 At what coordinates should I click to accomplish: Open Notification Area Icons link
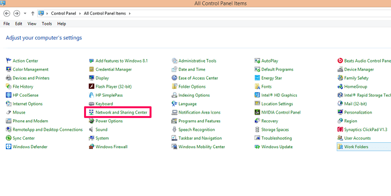tap(199, 113)
